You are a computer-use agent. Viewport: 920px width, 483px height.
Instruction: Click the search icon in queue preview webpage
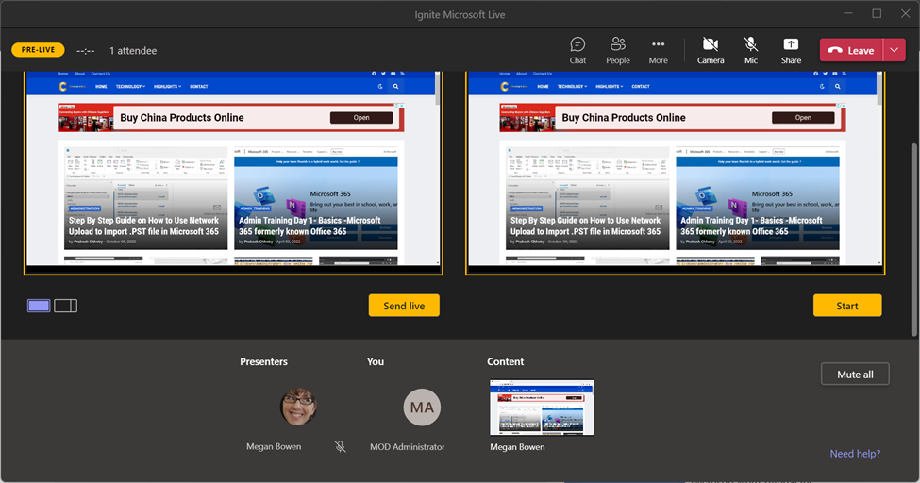396,86
